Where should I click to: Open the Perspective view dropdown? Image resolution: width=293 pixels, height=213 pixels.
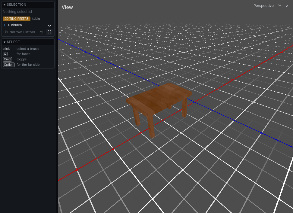point(267,6)
